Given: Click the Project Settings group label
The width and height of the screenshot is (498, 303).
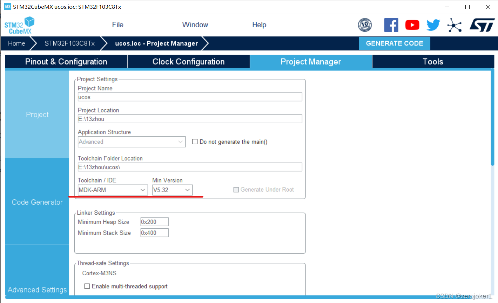Looking at the screenshot, I should coord(97,79).
